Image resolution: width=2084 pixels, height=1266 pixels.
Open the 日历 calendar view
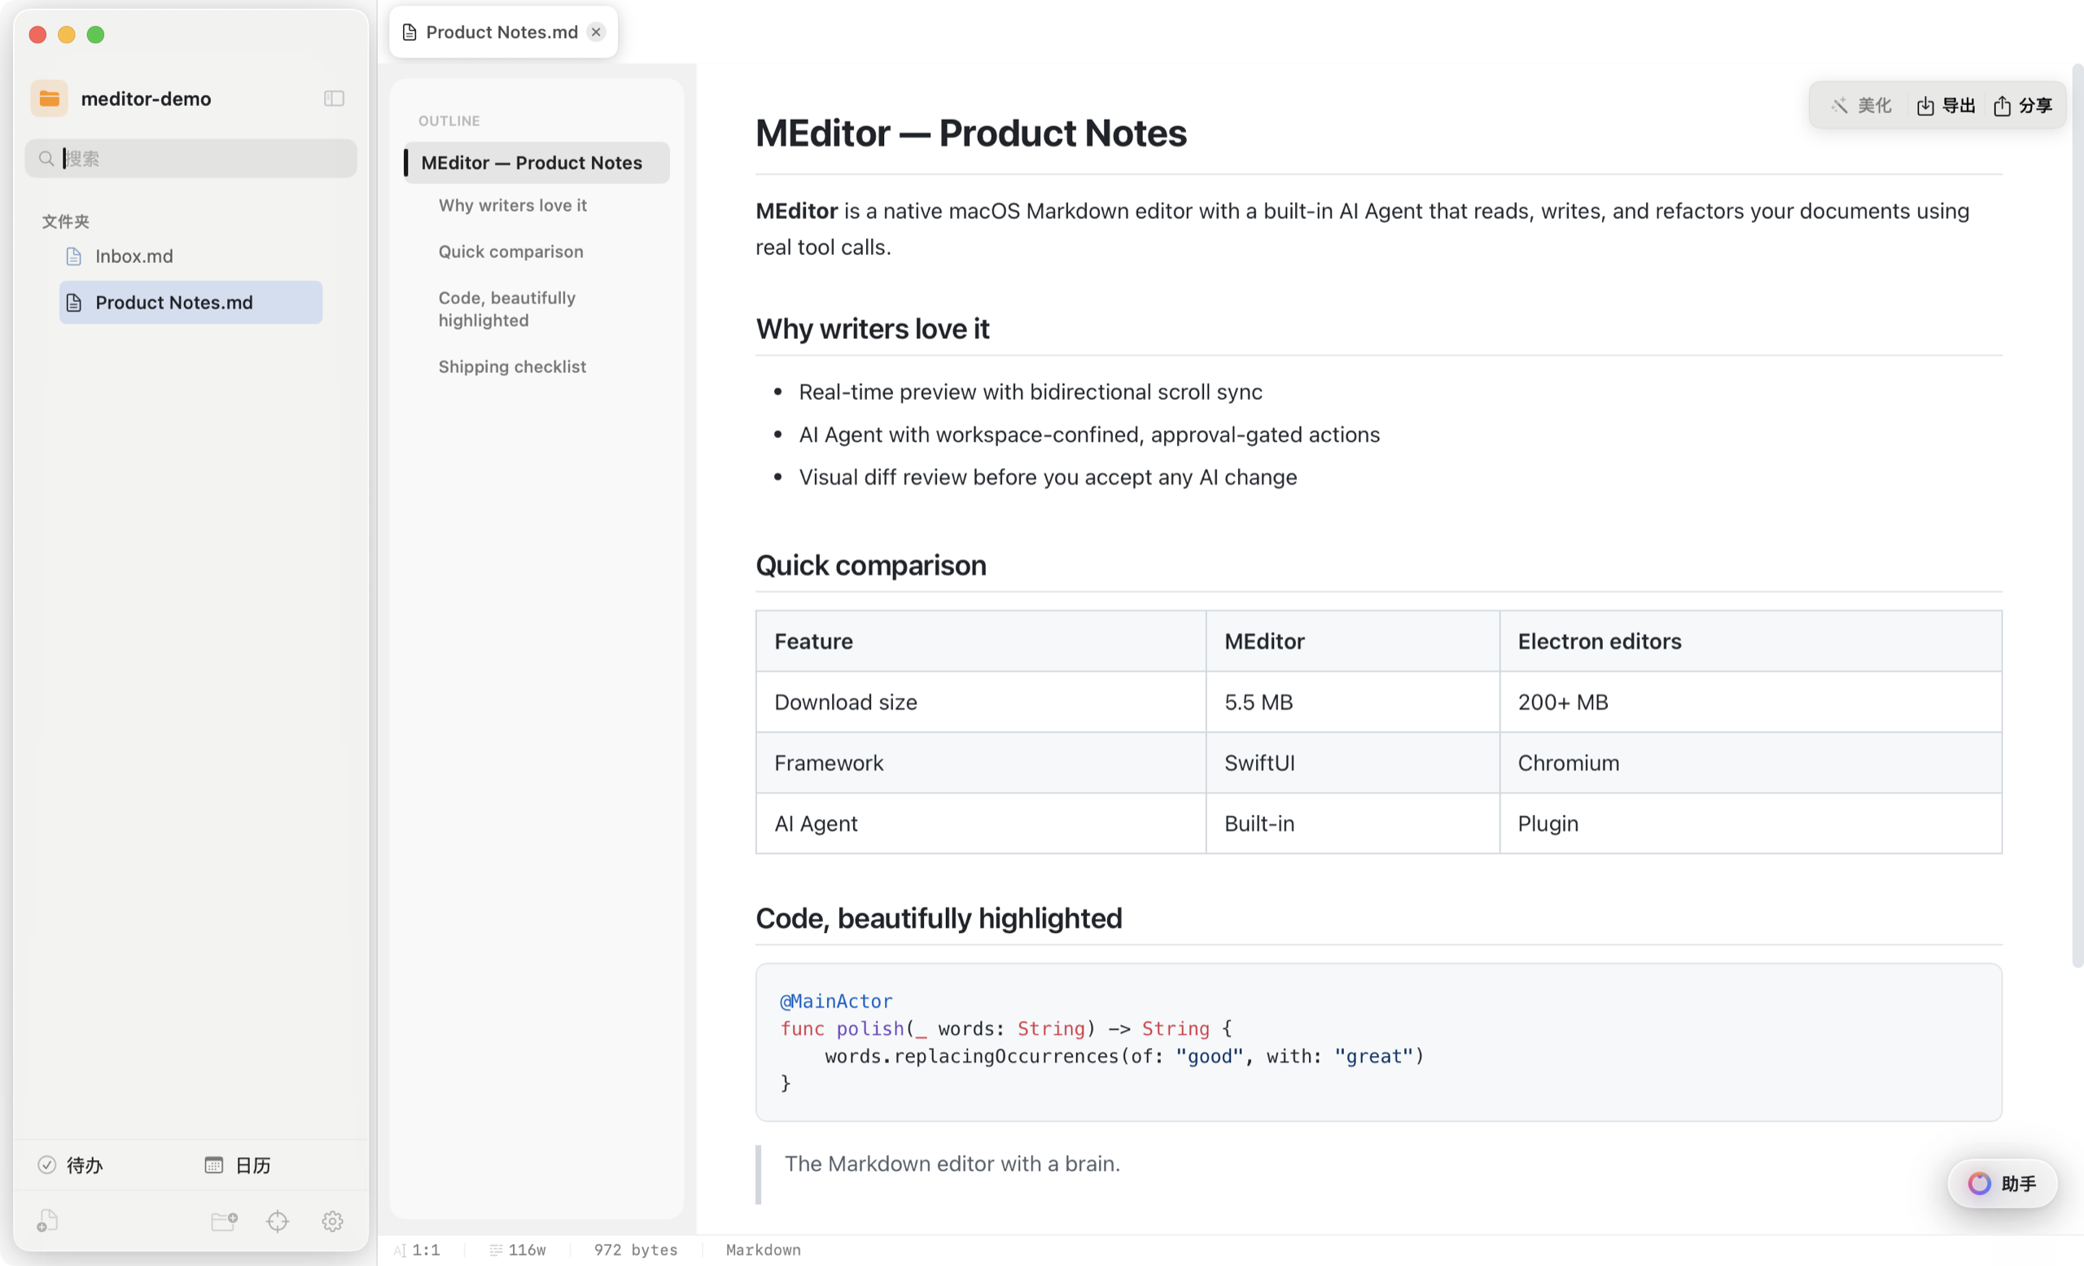point(238,1164)
